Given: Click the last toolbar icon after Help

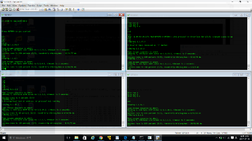Looking at the screenshot, I should (83, 10).
